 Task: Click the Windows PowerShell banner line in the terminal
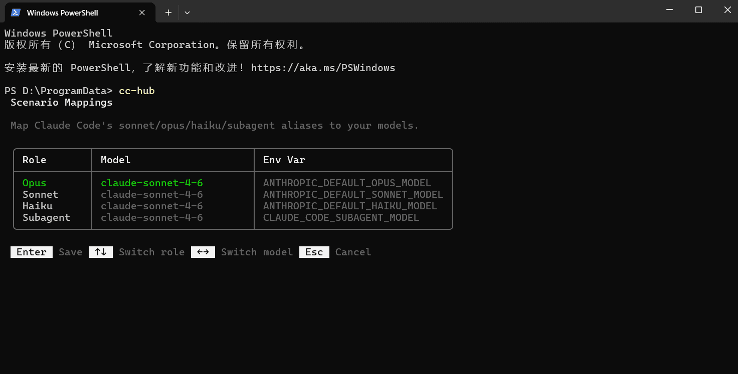(59, 33)
